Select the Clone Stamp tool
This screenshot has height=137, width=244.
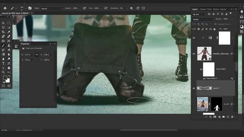click(x=9, y=46)
